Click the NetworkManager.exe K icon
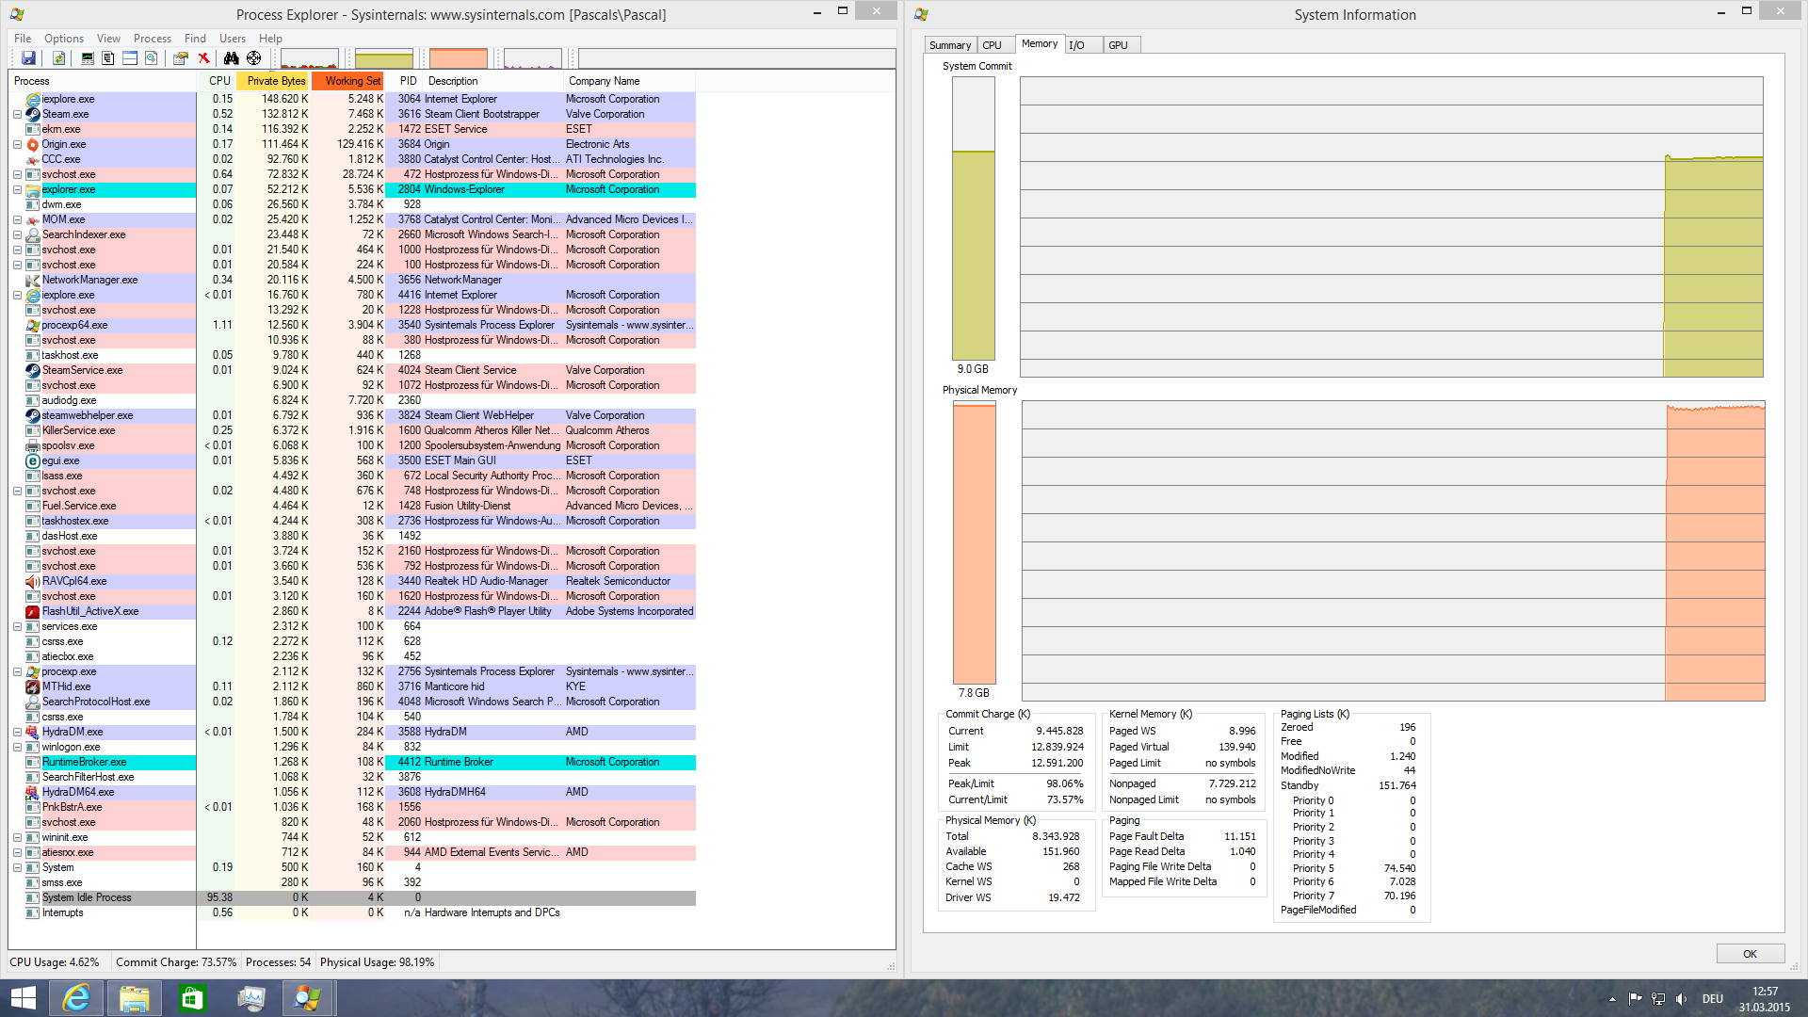Screen dimensions: 1808x1017 [33, 280]
